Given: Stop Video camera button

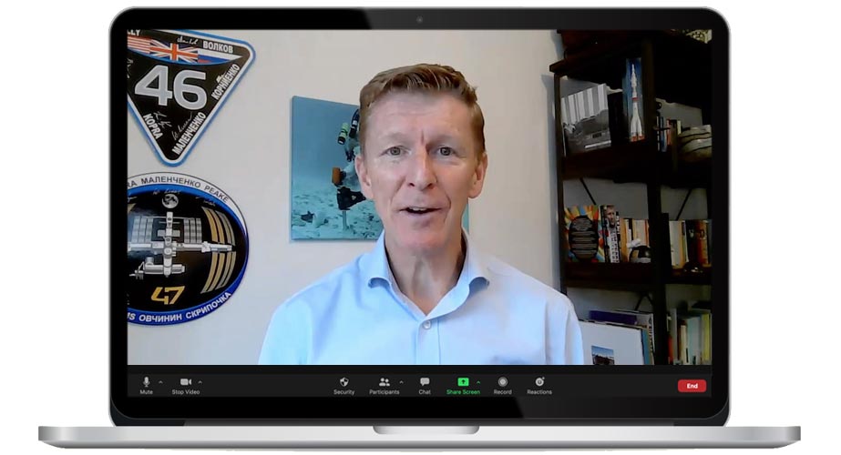Looking at the screenshot, I should pyautogui.click(x=186, y=385).
